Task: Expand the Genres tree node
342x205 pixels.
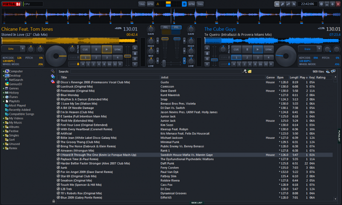Action: (x=3, y=88)
